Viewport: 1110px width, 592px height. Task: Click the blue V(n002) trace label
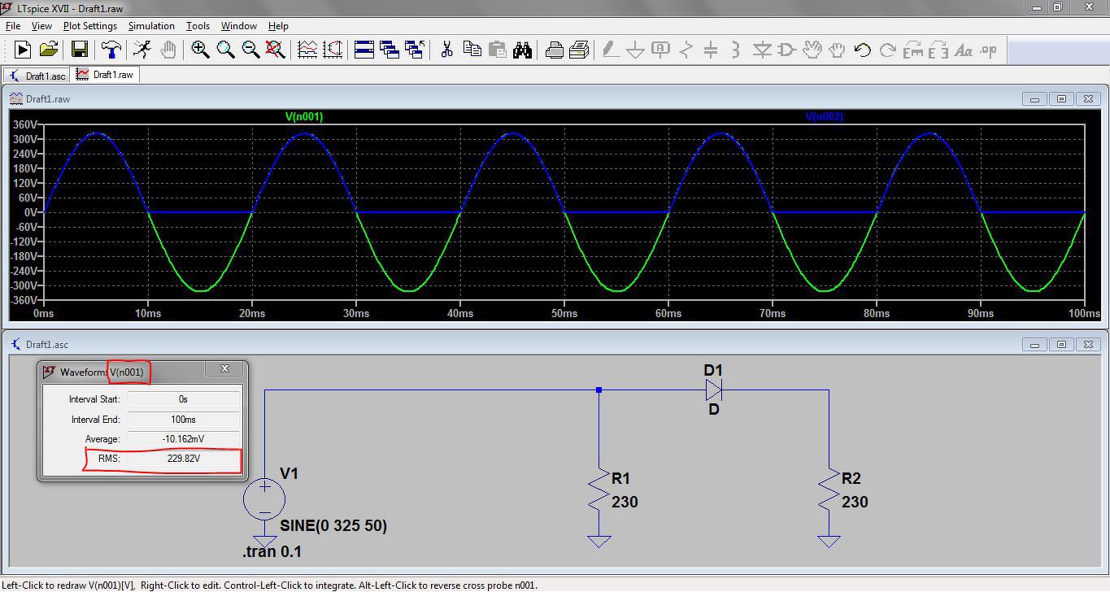824,117
